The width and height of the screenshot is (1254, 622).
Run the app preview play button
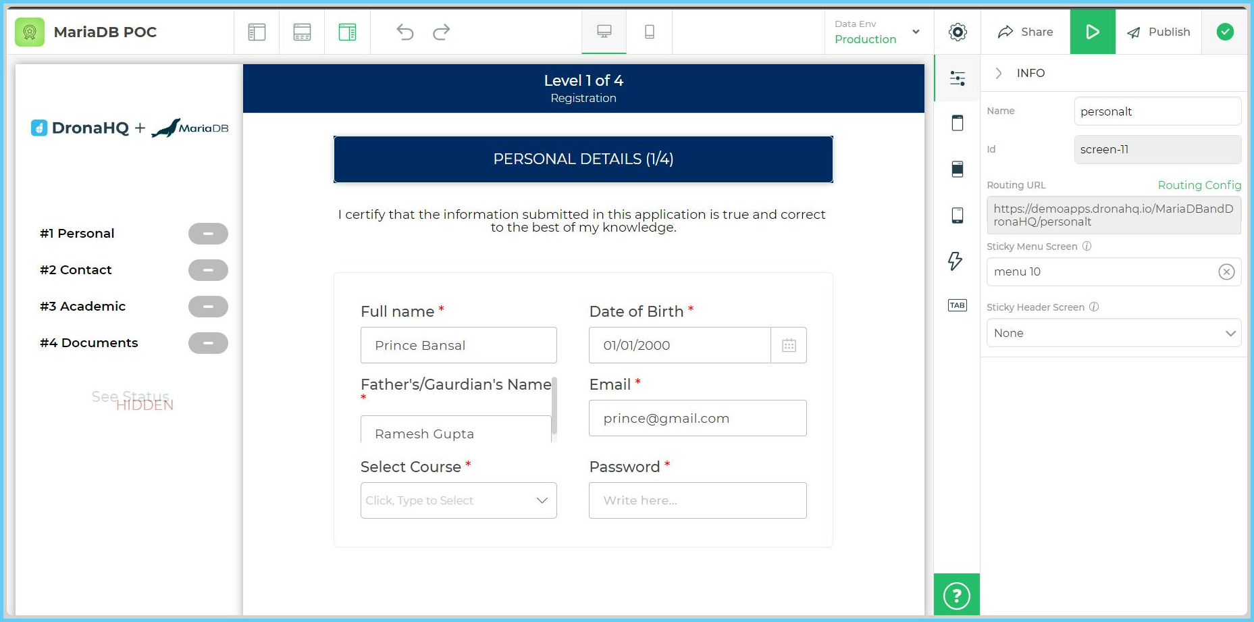pos(1092,32)
